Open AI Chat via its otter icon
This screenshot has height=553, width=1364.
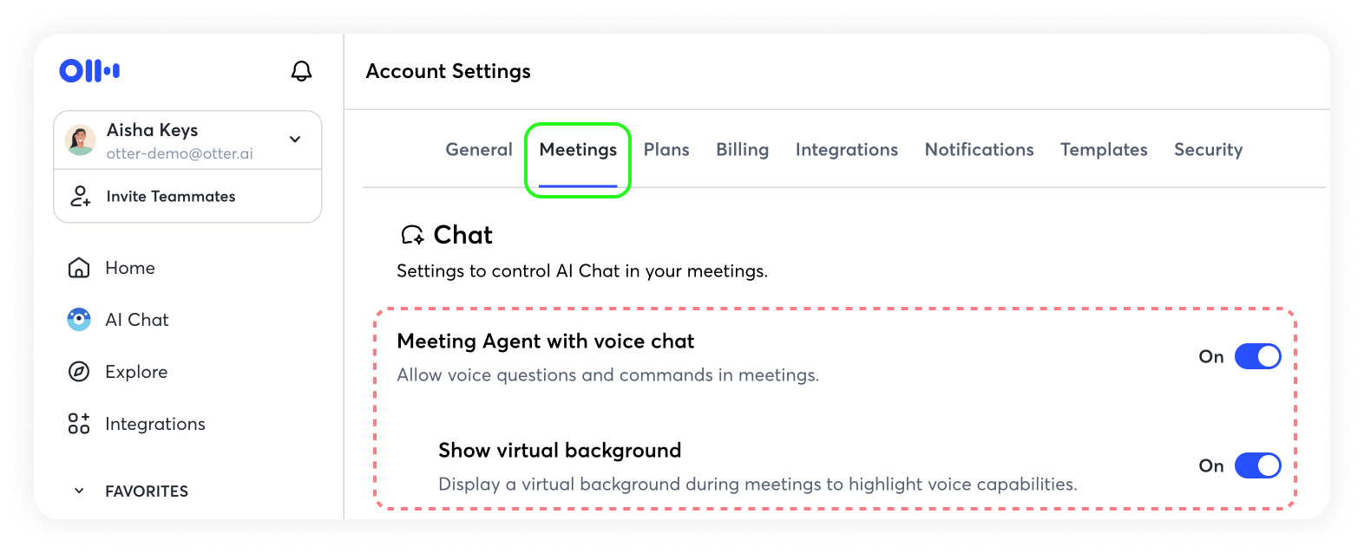point(79,320)
